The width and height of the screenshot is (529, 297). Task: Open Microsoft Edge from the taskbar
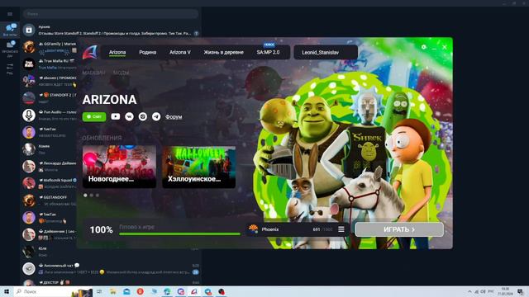pyautogui.click(x=167, y=291)
